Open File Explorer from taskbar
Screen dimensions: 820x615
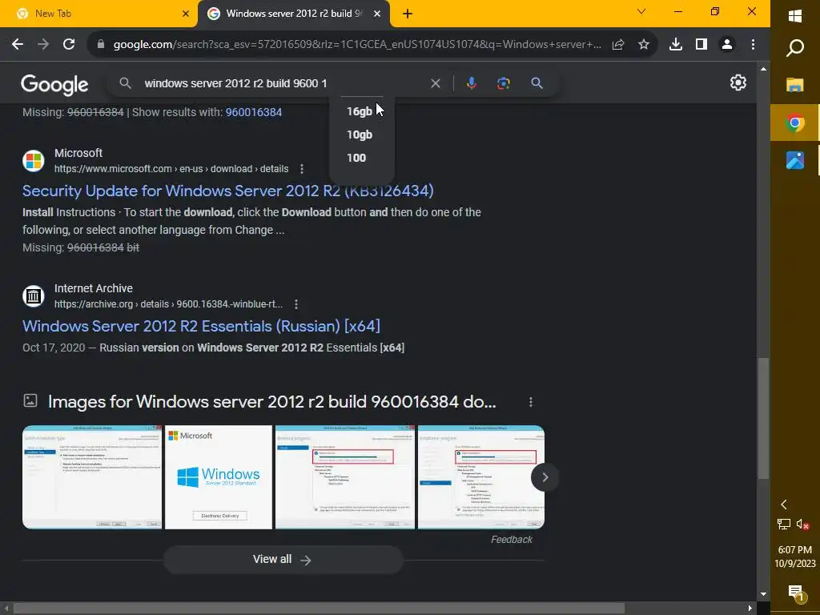[795, 85]
